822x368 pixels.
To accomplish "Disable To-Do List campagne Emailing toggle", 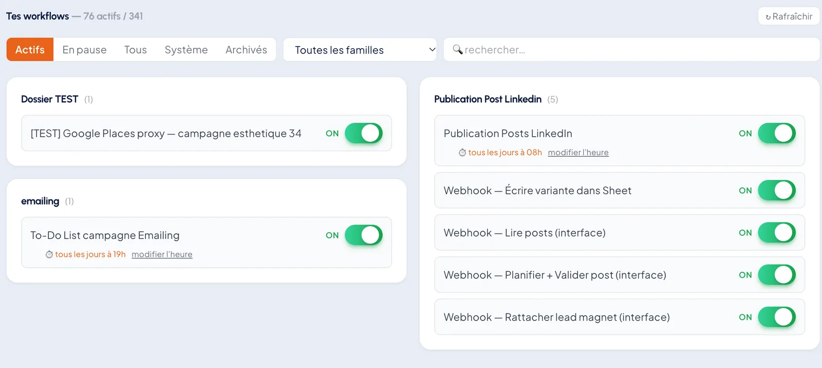I will point(363,235).
